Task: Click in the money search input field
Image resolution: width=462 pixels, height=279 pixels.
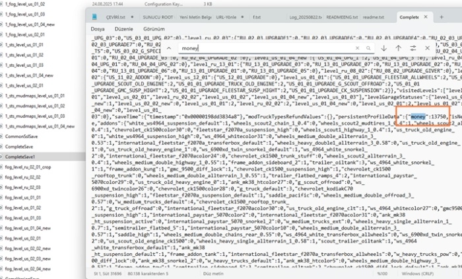Action: [264, 48]
